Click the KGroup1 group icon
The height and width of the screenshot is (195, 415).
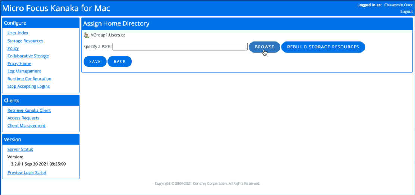pyautogui.click(x=86, y=35)
